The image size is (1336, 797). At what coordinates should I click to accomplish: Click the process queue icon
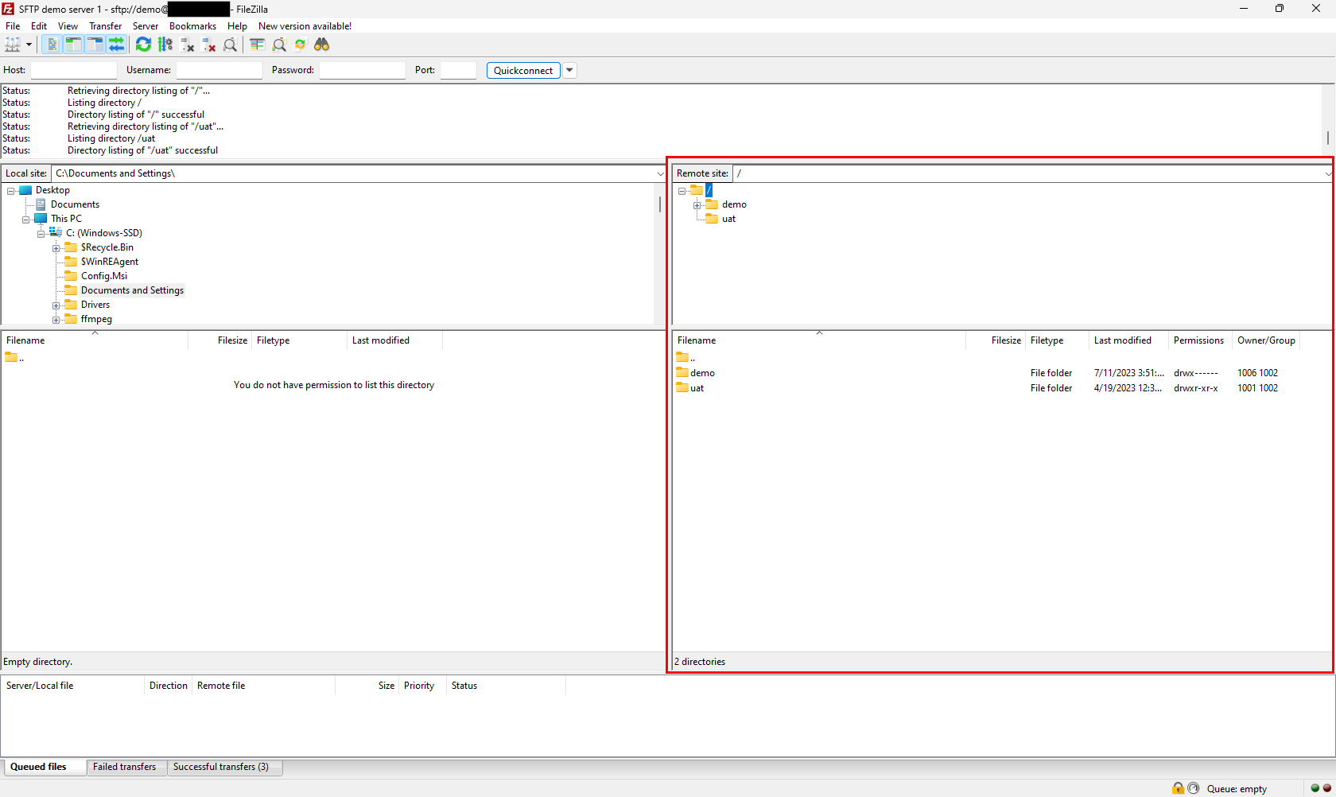(165, 45)
